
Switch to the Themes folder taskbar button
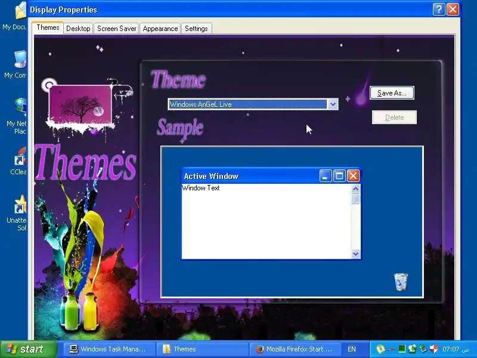point(202,349)
